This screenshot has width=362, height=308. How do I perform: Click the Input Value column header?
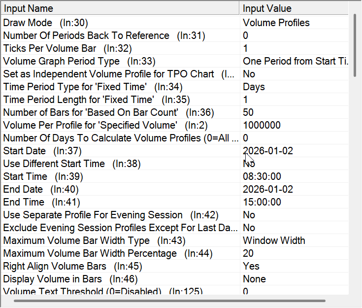pos(296,8)
